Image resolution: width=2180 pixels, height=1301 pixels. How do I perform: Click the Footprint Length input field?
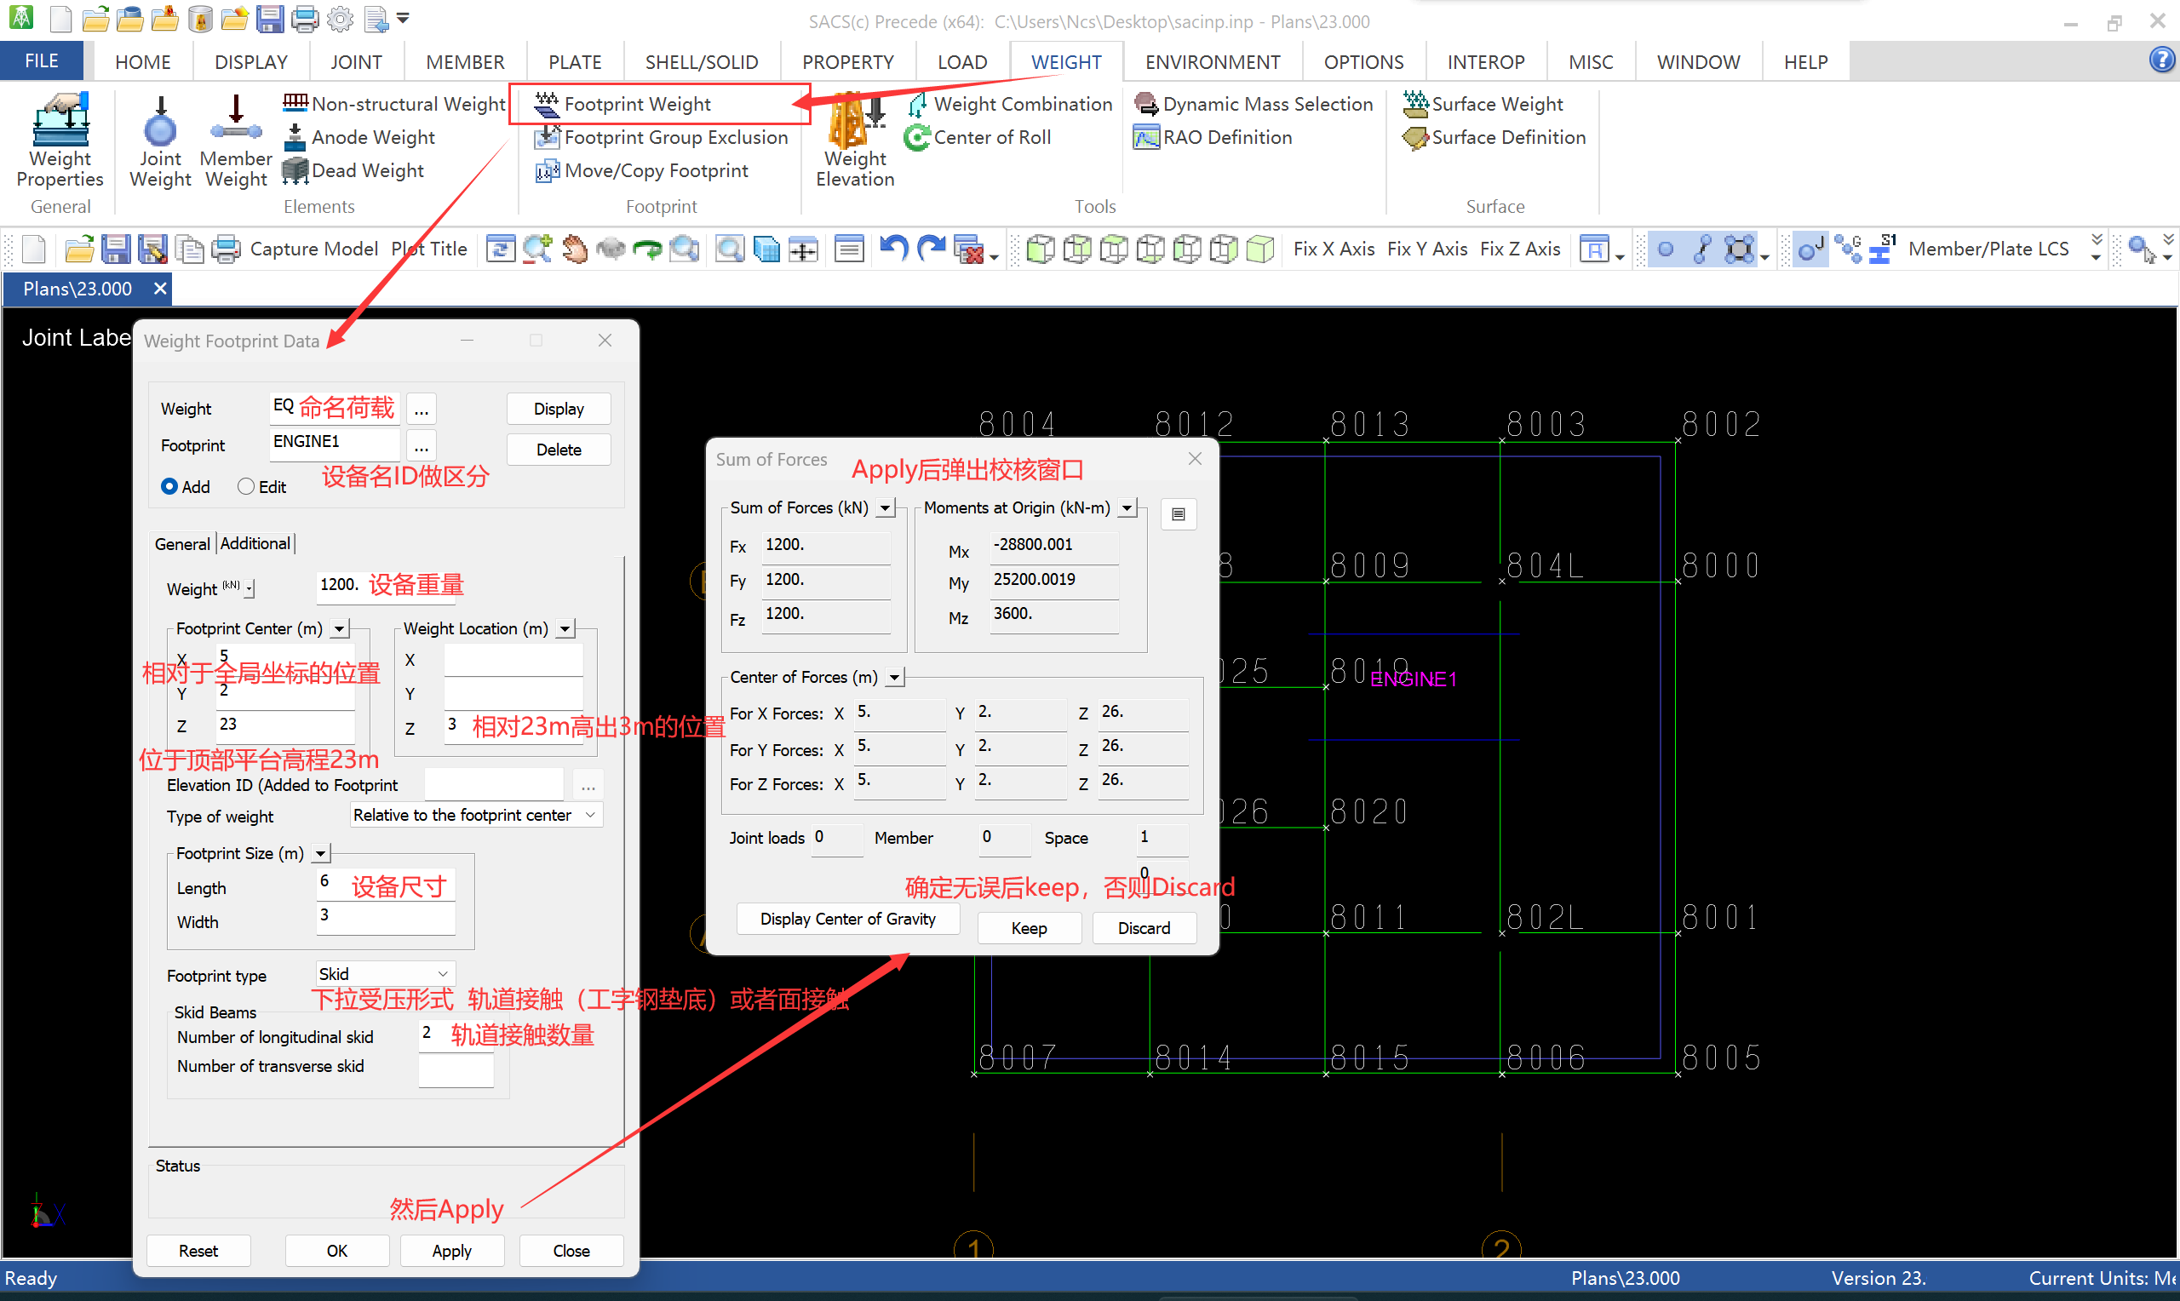click(386, 884)
